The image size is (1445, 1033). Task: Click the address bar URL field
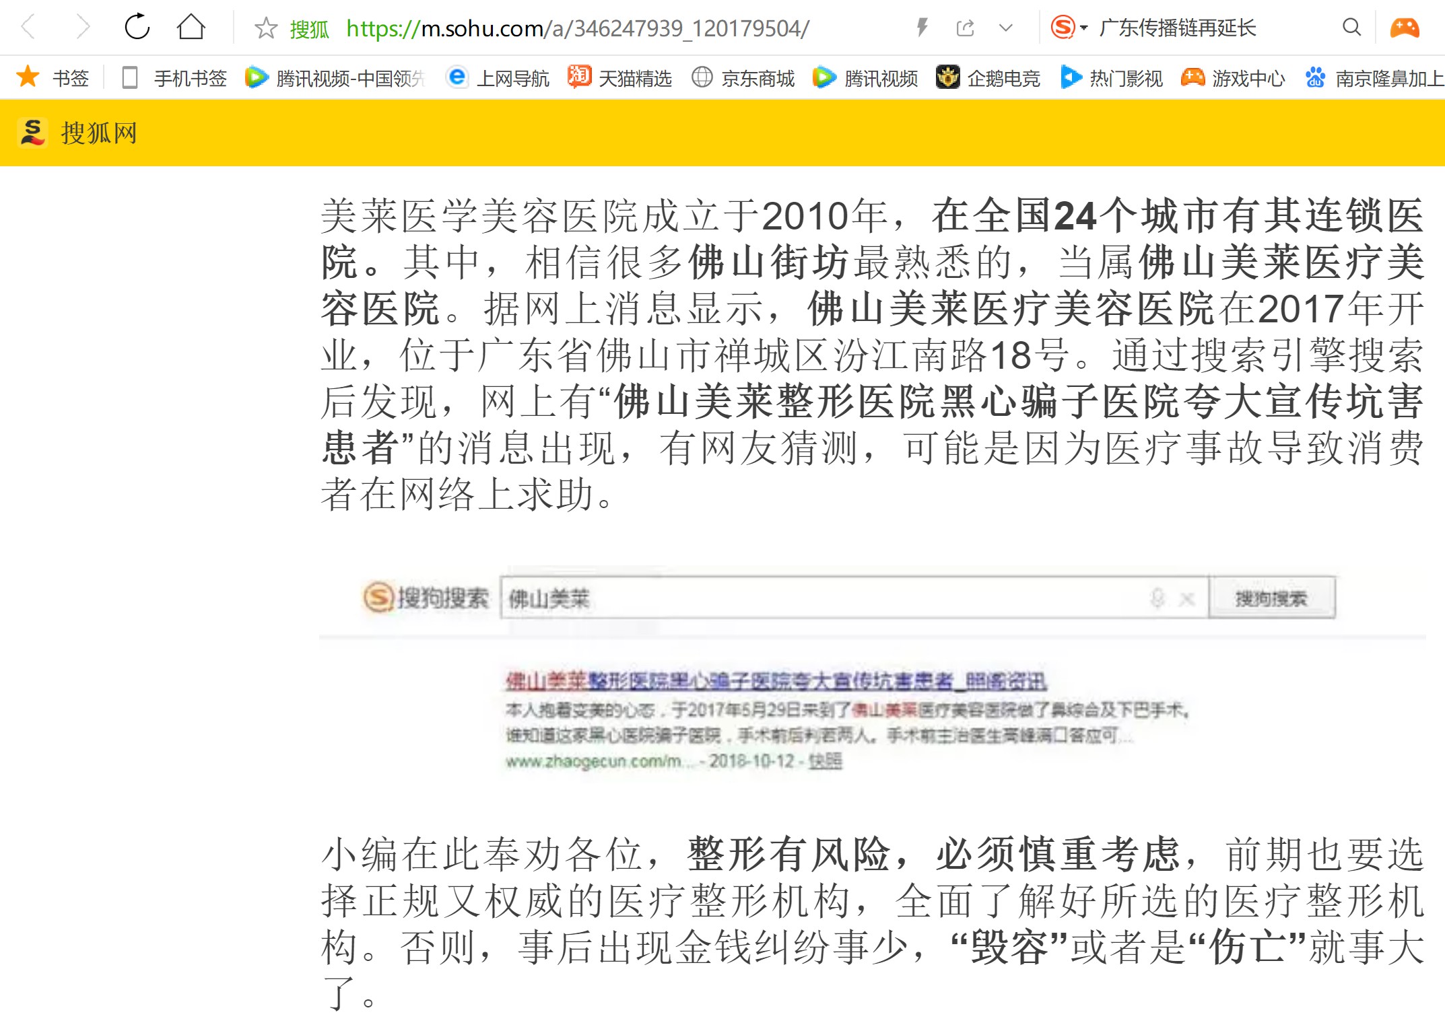click(578, 28)
